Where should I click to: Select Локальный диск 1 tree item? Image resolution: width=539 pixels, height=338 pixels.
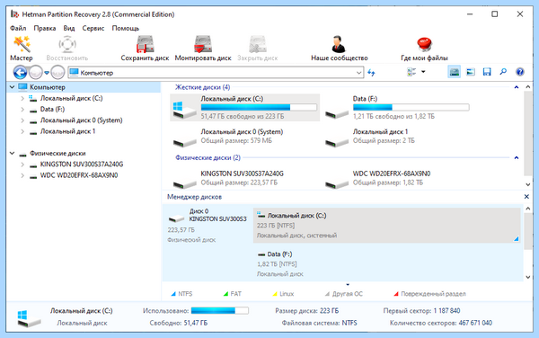tap(67, 131)
